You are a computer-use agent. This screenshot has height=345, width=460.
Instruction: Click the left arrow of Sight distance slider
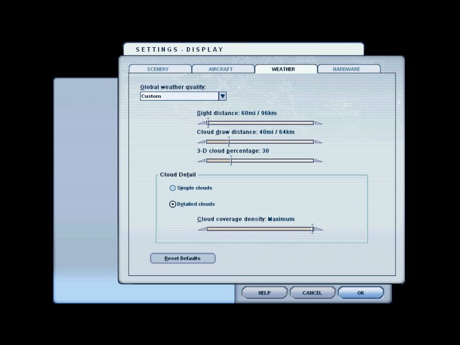pyautogui.click(x=201, y=123)
